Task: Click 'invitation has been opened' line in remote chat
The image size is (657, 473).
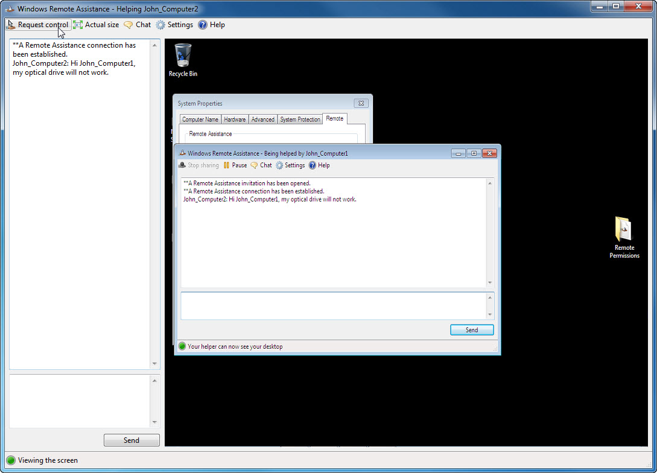Action: pyautogui.click(x=247, y=183)
